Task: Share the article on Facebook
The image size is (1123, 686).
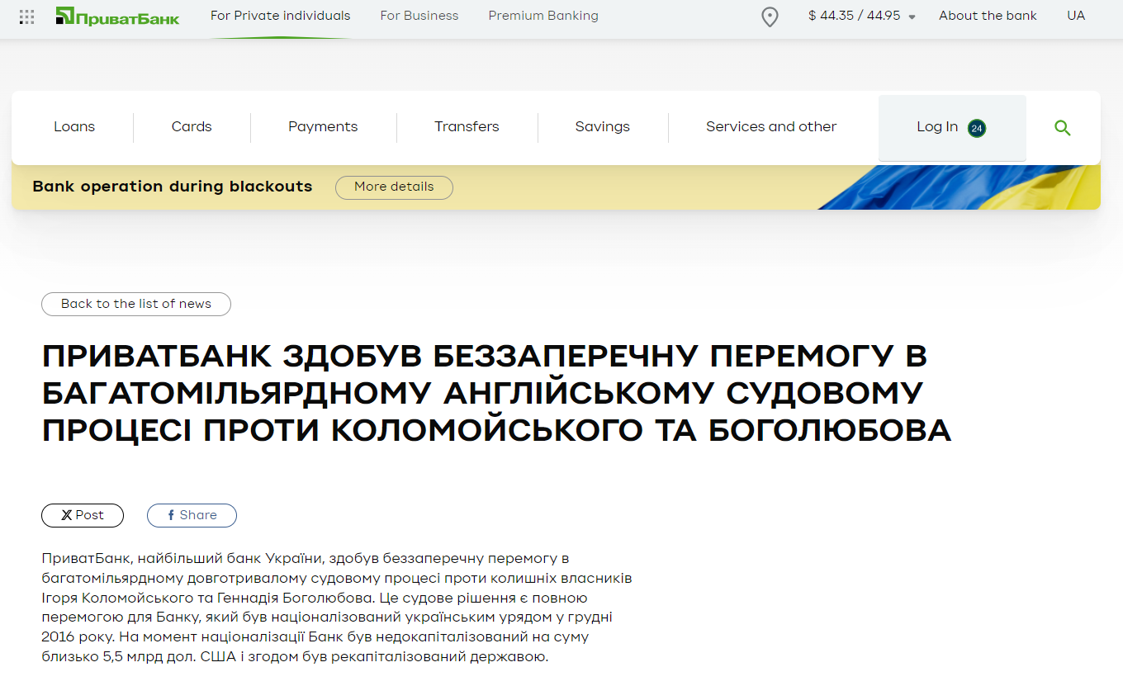Action: (192, 515)
